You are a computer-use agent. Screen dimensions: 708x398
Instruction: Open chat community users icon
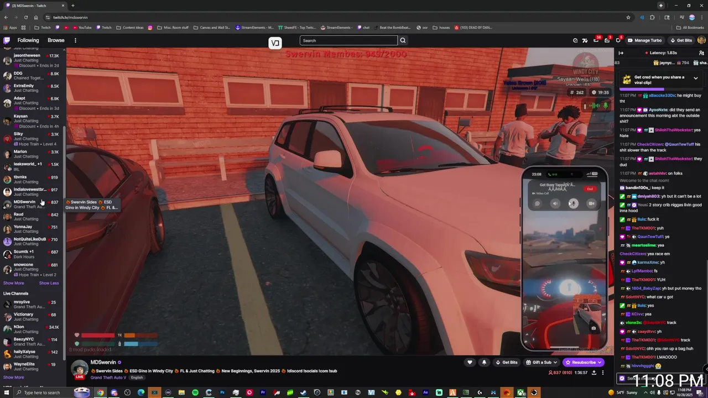click(701, 53)
